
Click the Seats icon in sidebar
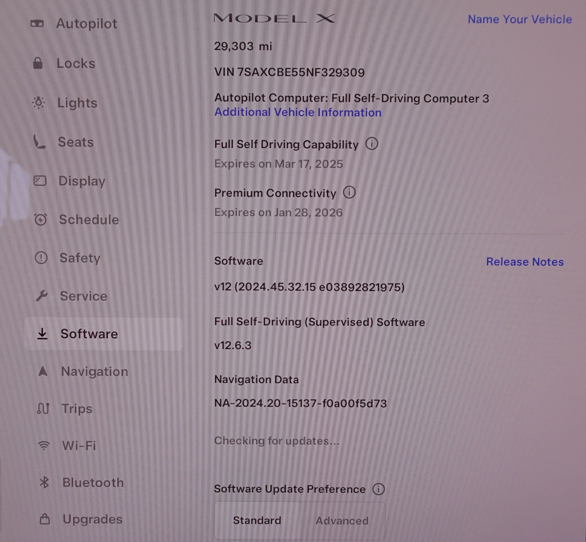(x=39, y=142)
